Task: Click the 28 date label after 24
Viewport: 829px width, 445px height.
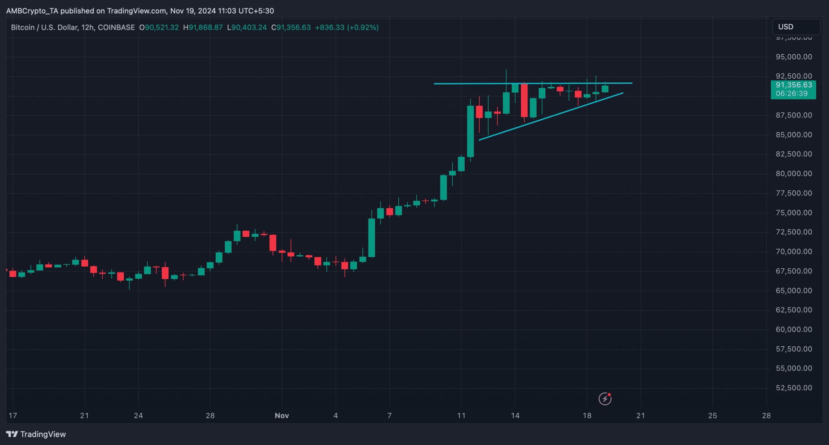Action: coord(210,416)
